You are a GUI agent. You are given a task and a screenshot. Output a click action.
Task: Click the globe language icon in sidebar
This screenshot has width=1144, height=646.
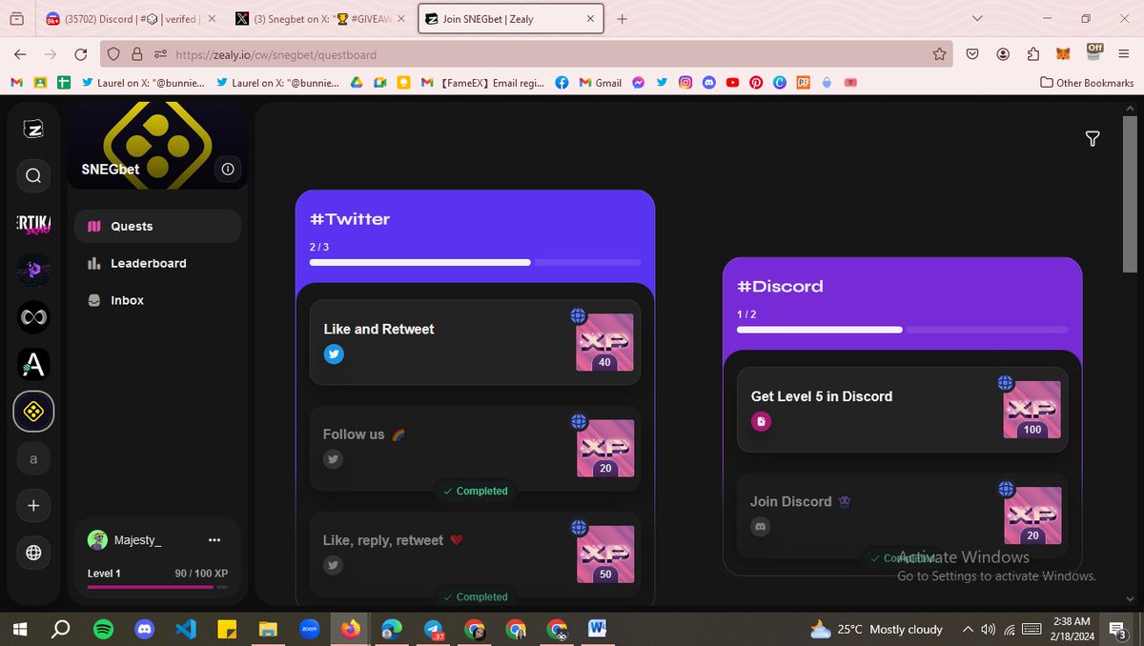pos(33,553)
